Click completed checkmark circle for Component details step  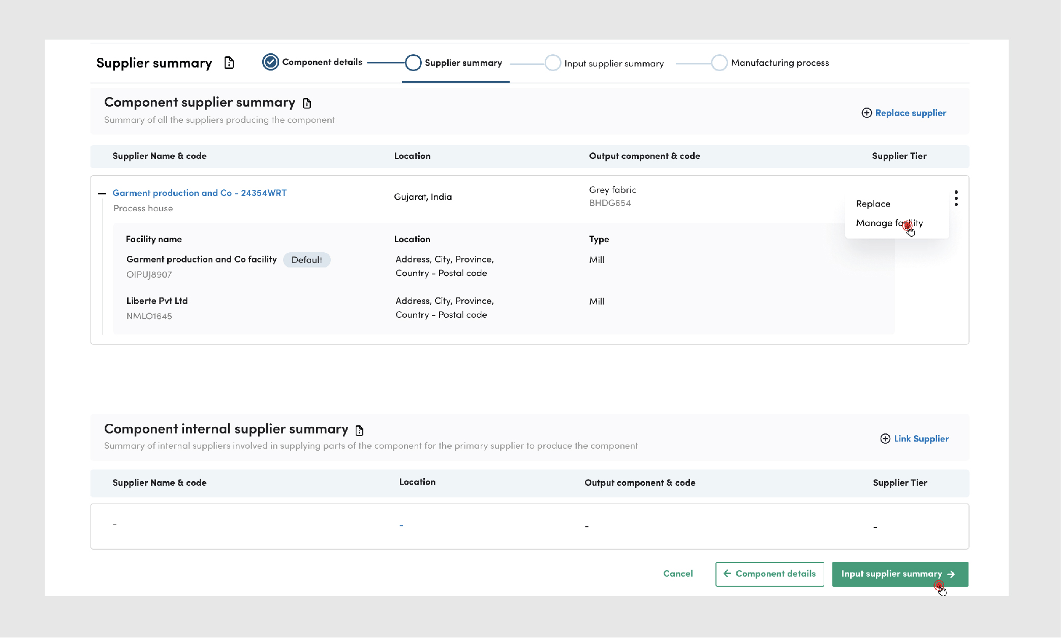click(270, 62)
